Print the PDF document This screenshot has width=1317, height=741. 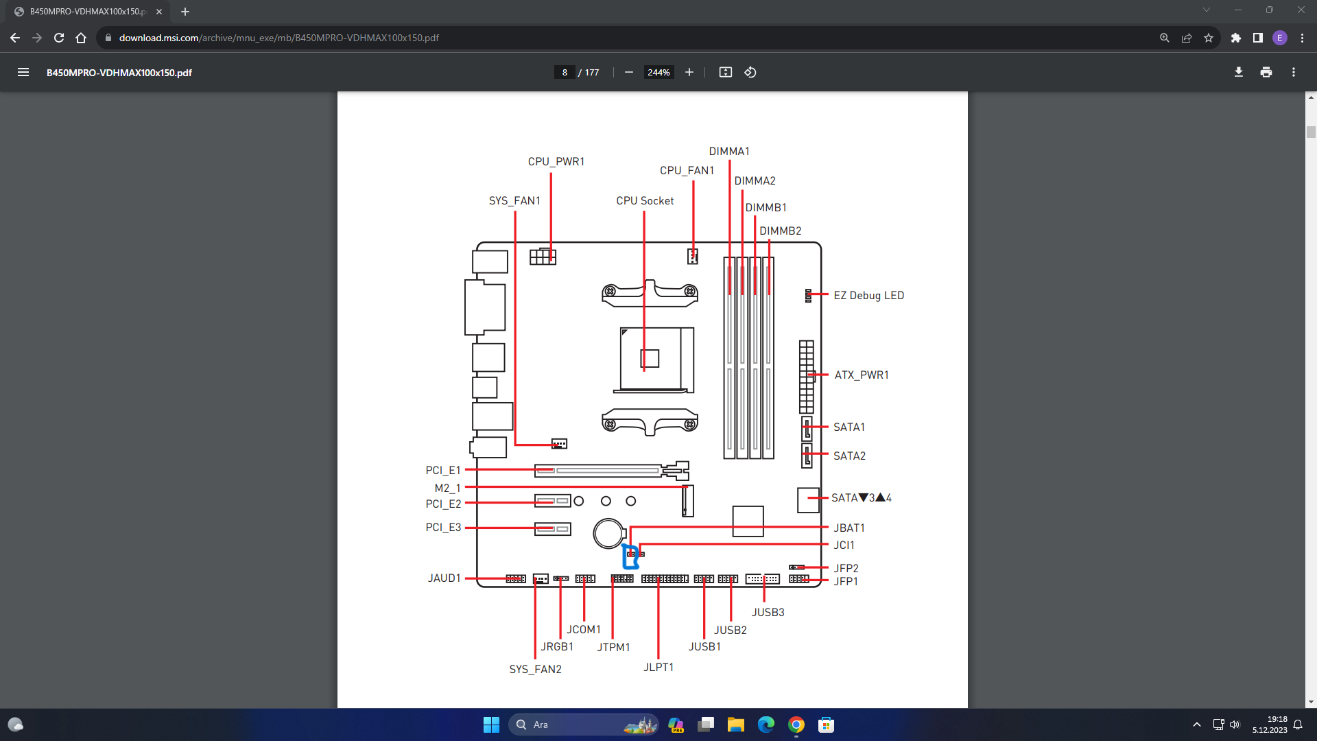(1266, 72)
